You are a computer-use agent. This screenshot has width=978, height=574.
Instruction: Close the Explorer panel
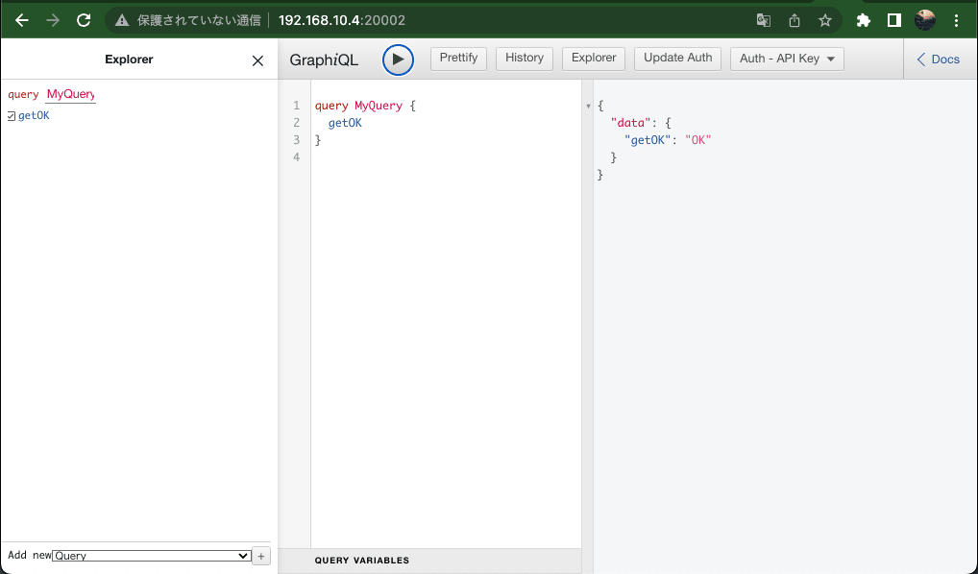pyautogui.click(x=257, y=60)
